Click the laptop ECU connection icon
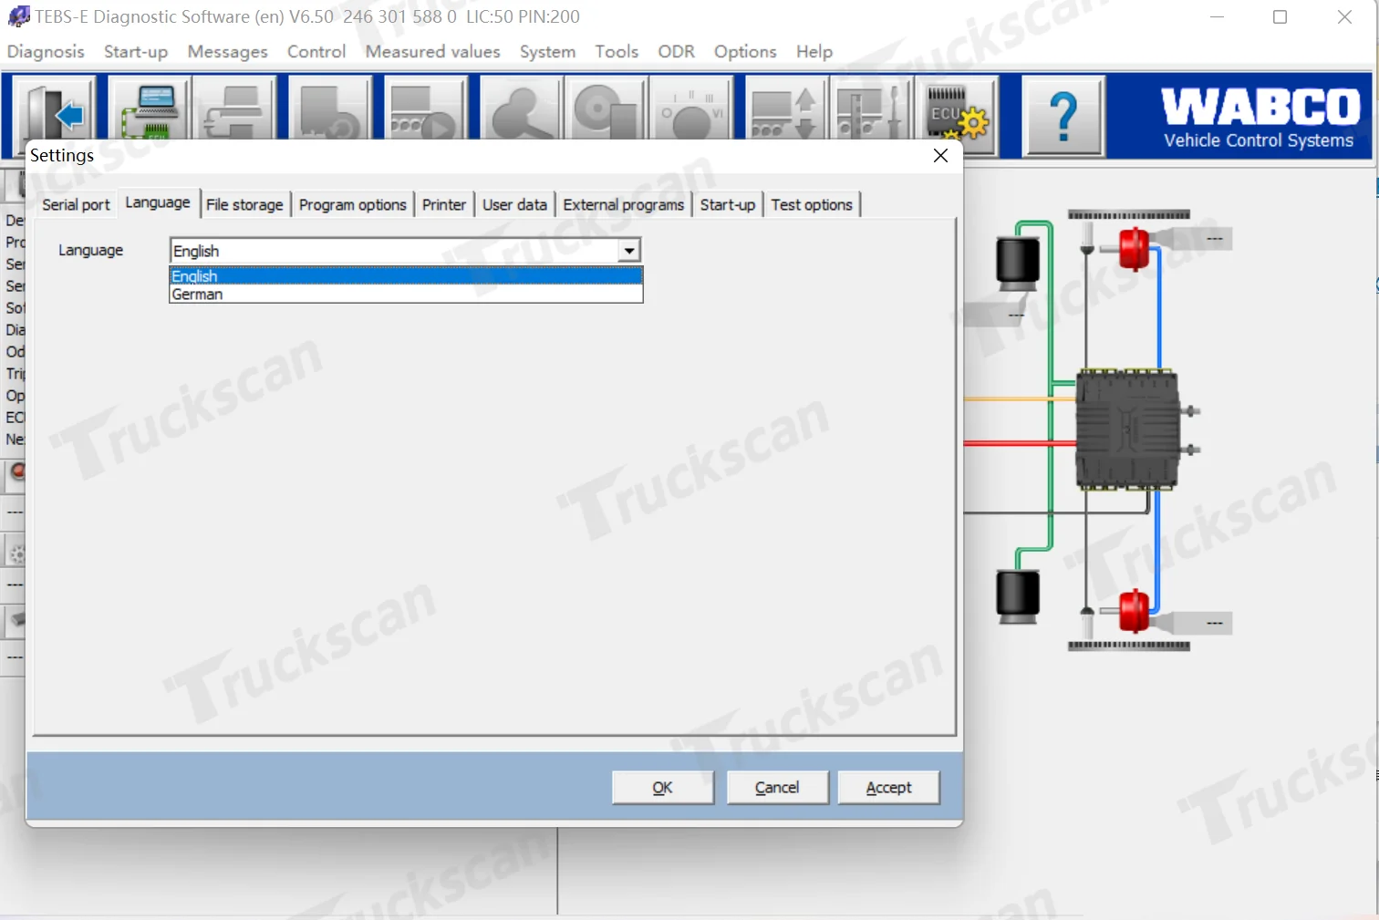 pos(150,109)
